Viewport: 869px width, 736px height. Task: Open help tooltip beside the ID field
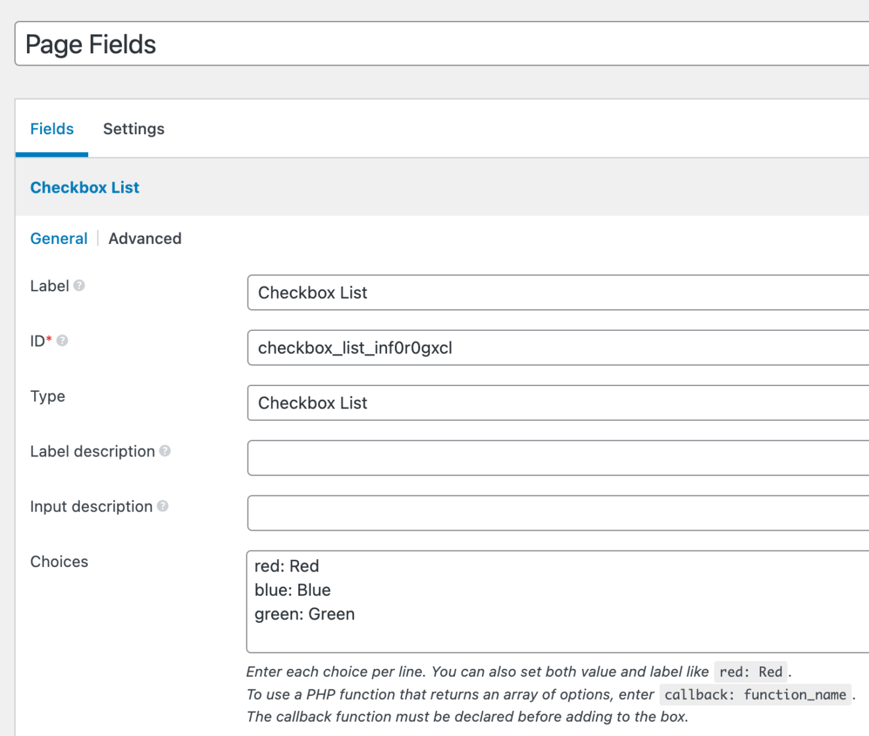point(63,341)
